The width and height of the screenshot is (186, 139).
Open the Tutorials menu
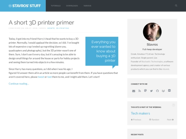point(56,6)
